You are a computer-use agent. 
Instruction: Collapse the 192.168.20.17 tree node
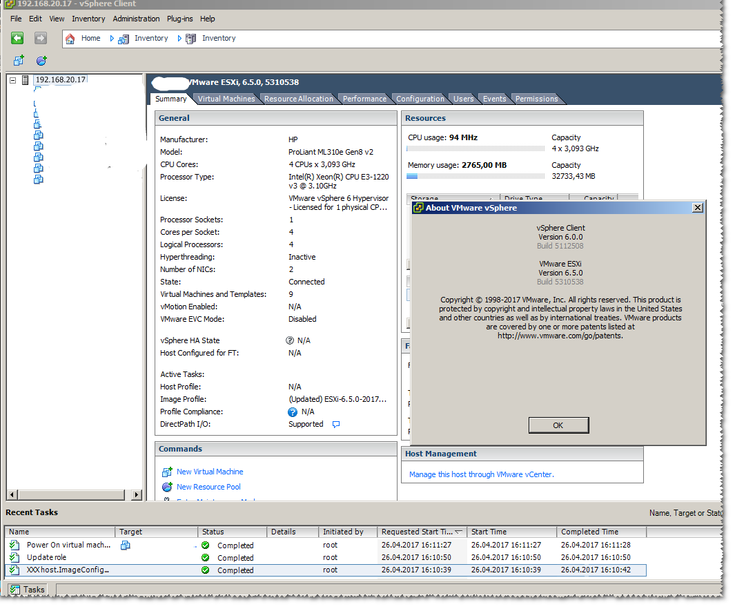(13, 80)
